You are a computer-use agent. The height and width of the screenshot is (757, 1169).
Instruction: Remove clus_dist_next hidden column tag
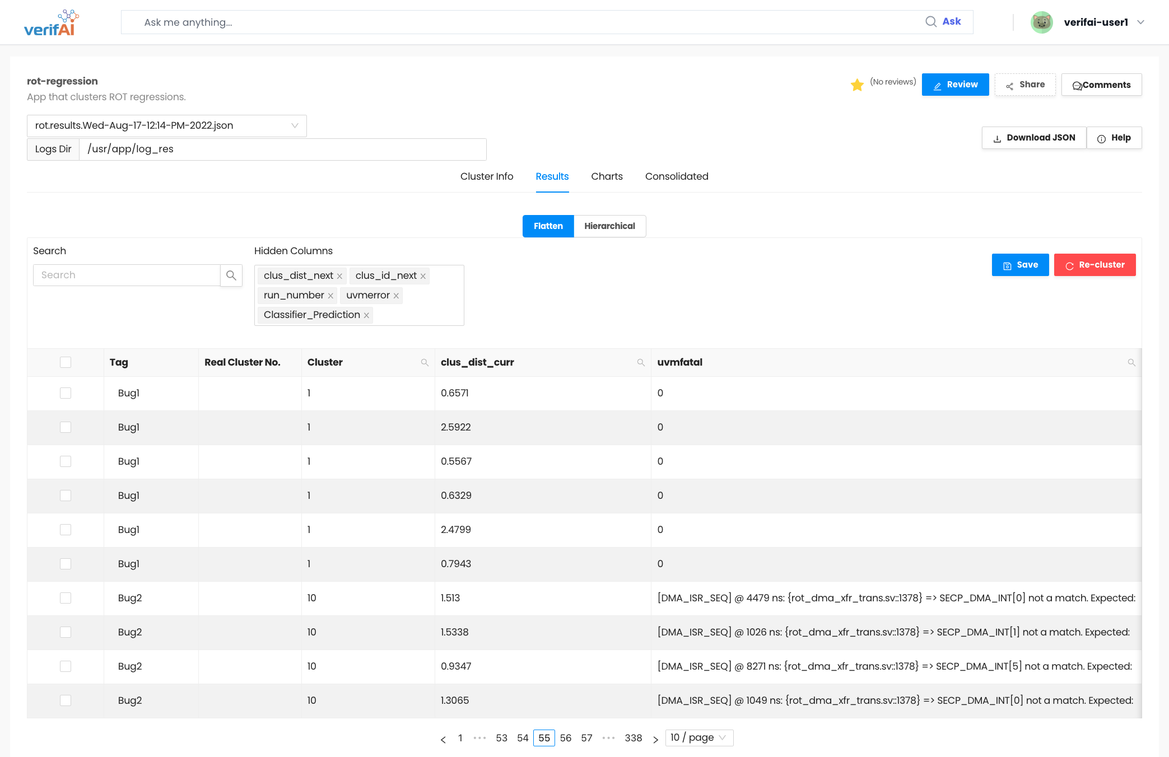click(341, 276)
